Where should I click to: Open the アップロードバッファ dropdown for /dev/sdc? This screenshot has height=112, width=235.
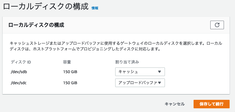[140, 83]
